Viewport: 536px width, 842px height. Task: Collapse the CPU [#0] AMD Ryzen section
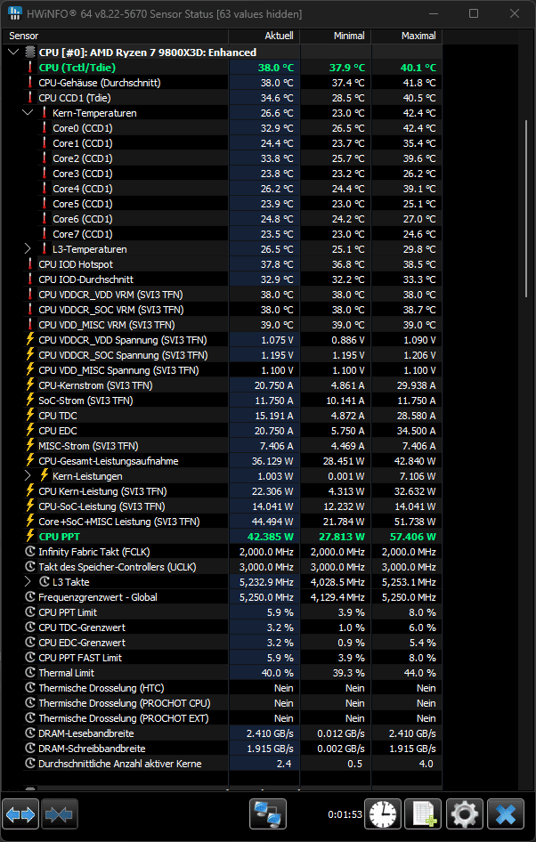14,53
